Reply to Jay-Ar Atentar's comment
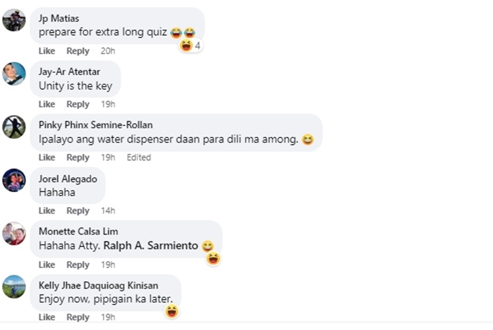This screenshot has height=330, width=493. tap(78, 105)
